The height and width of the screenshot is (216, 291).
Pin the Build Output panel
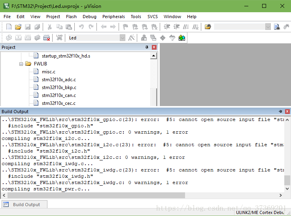click(x=280, y=112)
